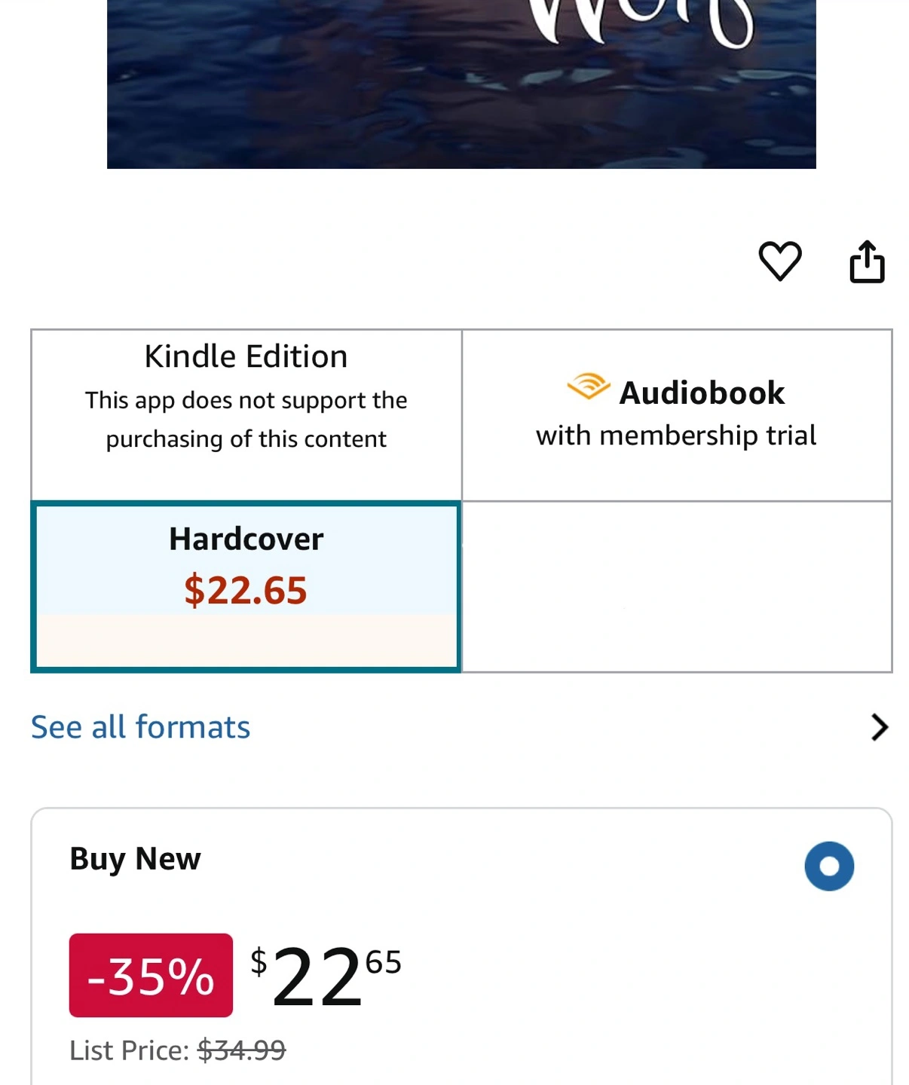Viewport: 909px width, 1085px height.
Task: Expand formats with the right chevron arrow
Action: tap(879, 727)
